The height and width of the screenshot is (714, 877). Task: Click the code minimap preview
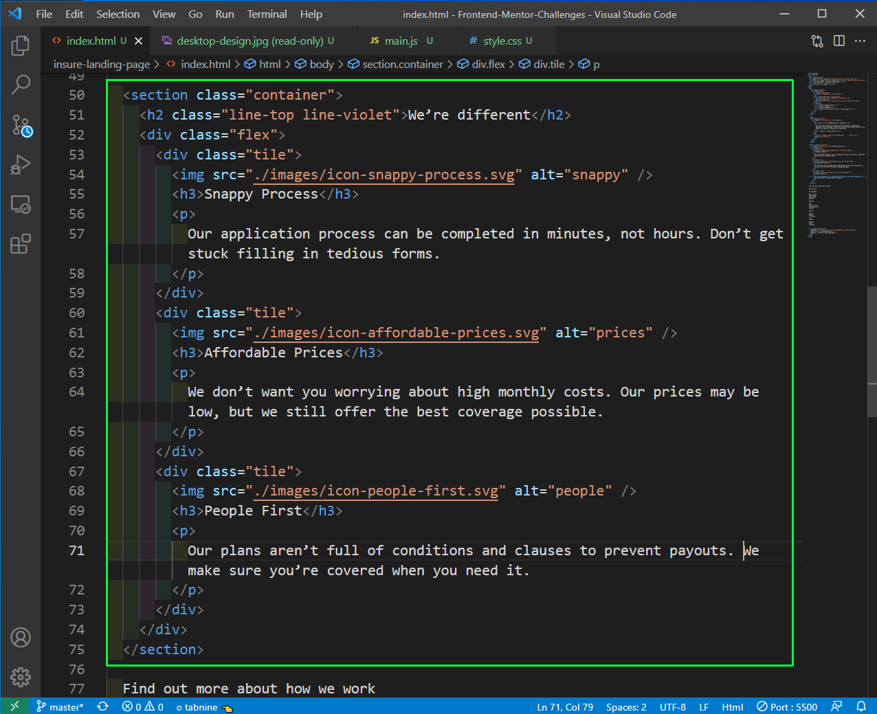[x=836, y=155]
